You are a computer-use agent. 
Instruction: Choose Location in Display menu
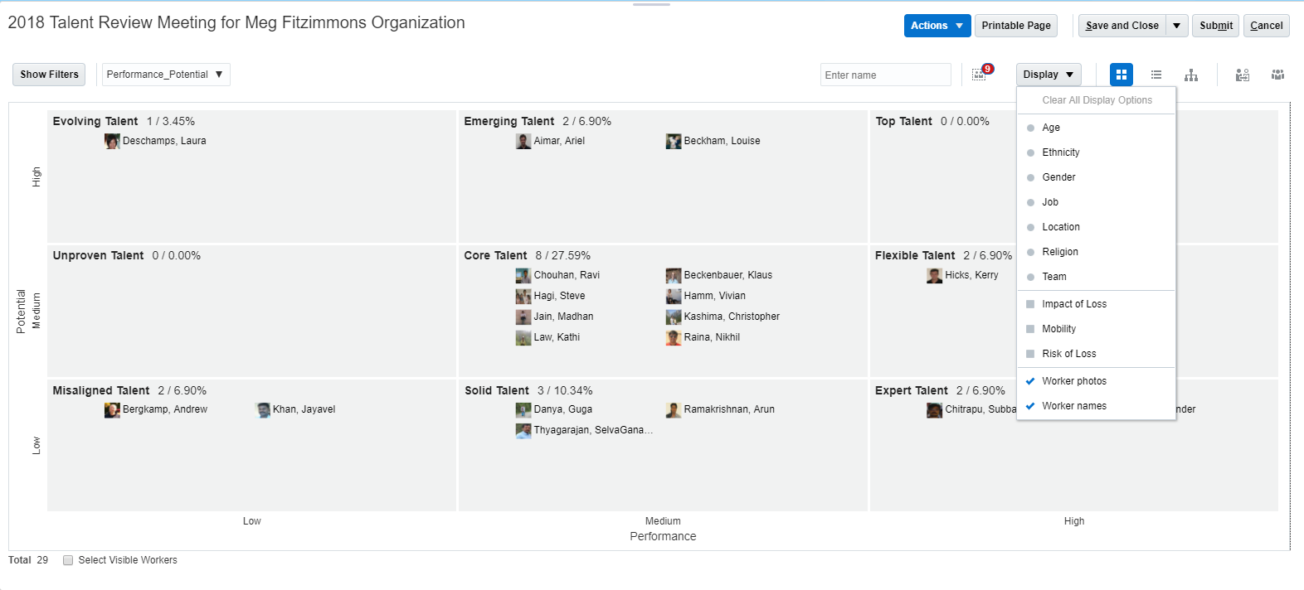pyautogui.click(x=1060, y=227)
